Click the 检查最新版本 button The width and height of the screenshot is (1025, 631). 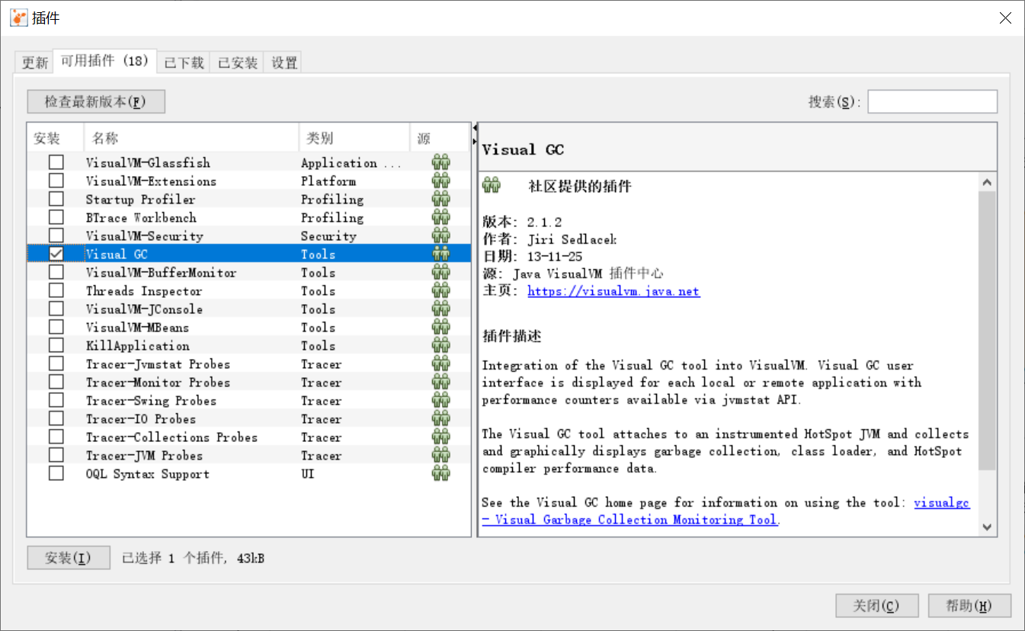[x=96, y=101]
